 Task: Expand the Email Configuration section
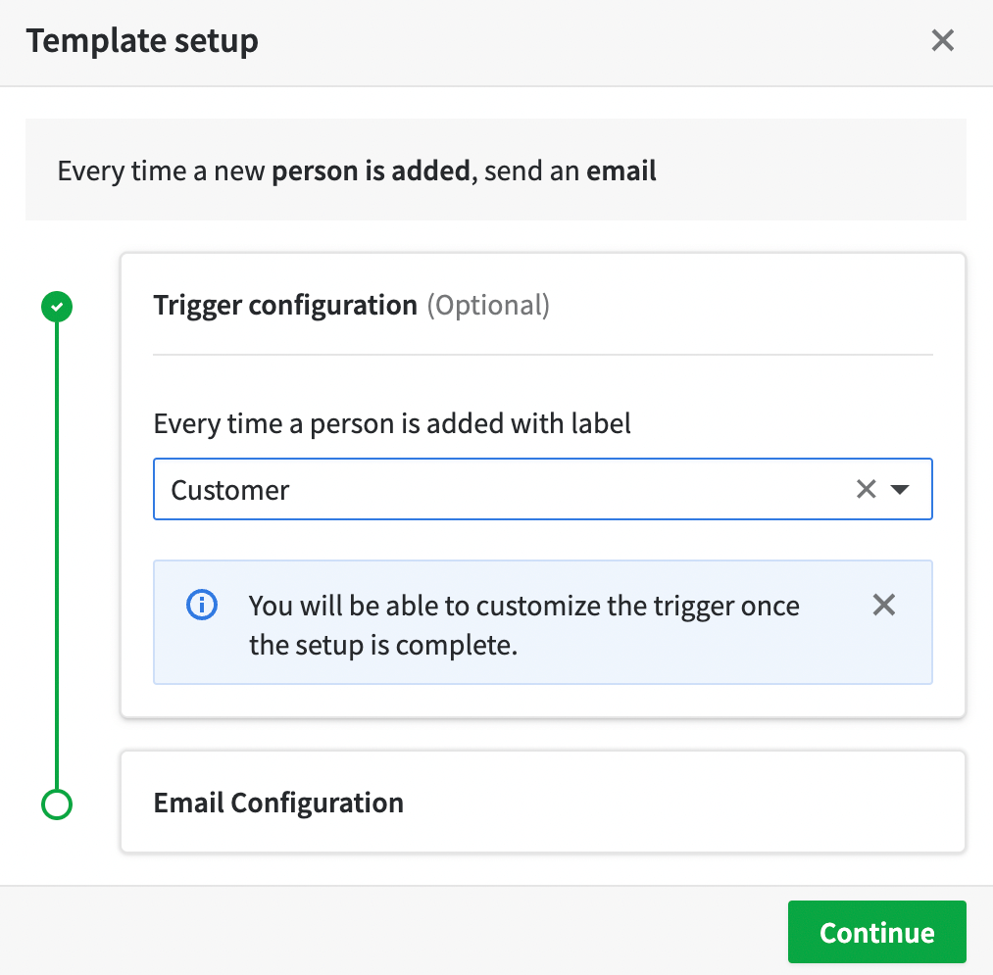click(x=542, y=802)
